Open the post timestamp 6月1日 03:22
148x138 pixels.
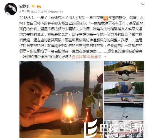pos(29,12)
